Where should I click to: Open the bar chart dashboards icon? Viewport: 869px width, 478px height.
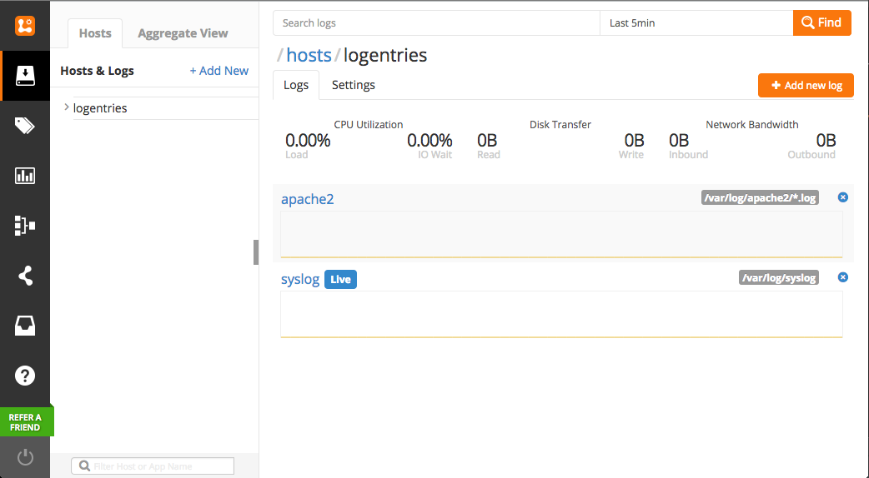pyautogui.click(x=25, y=176)
